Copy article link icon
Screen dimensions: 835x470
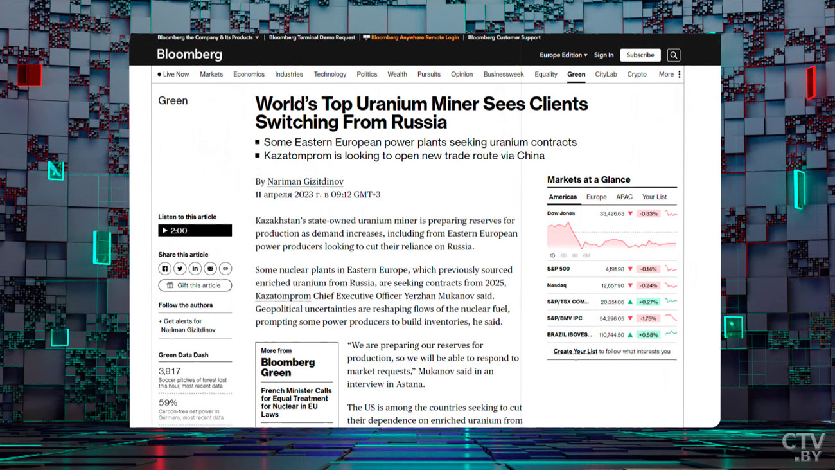(x=225, y=269)
